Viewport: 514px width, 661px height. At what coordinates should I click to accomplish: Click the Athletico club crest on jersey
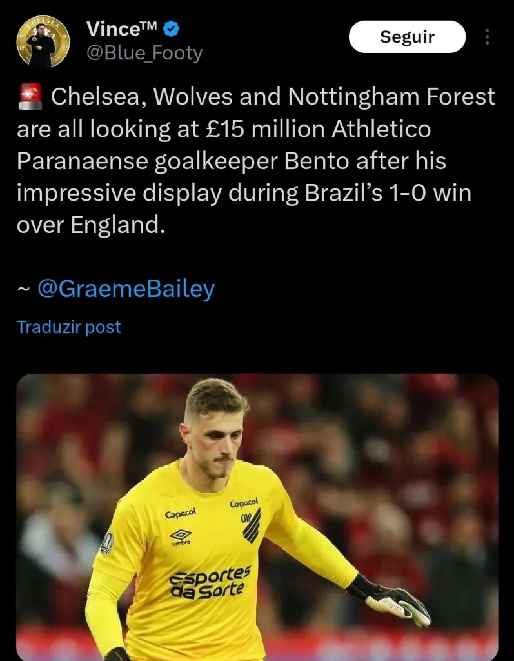coord(250,524)
